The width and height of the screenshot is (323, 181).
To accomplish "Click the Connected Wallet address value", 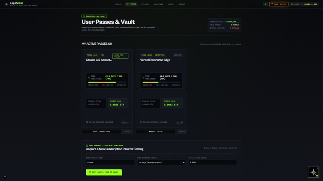I will 232,22.
